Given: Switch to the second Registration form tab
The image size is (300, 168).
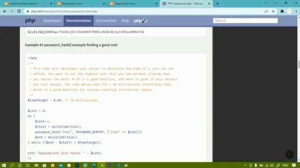Looking at the screenshot, I should (x=133, y=4).
